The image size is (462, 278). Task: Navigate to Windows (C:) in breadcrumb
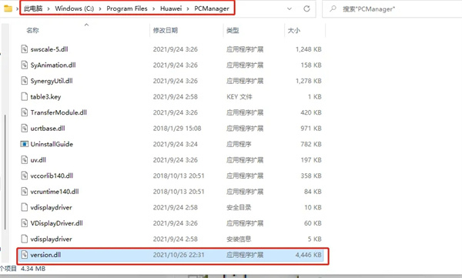point(74,8)
